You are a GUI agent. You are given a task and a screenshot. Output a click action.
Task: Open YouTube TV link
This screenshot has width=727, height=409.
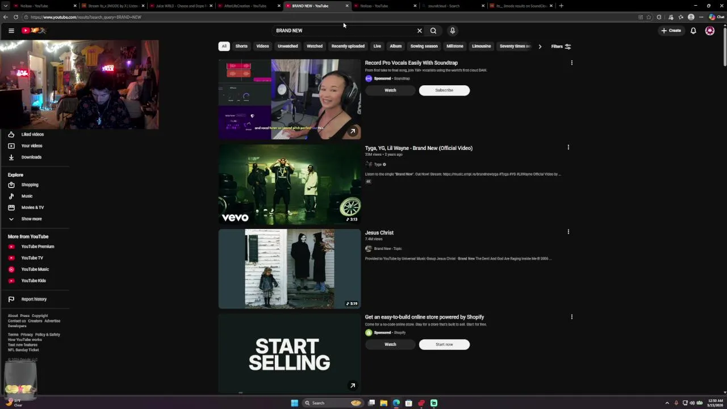32,258
